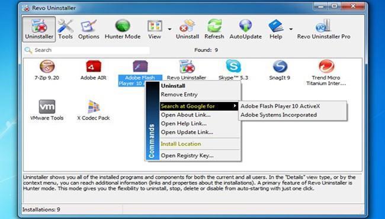Open the Help toolbar icon
Image resolution: width=385 pixels, height=219 pixels.
coord(276,29)
